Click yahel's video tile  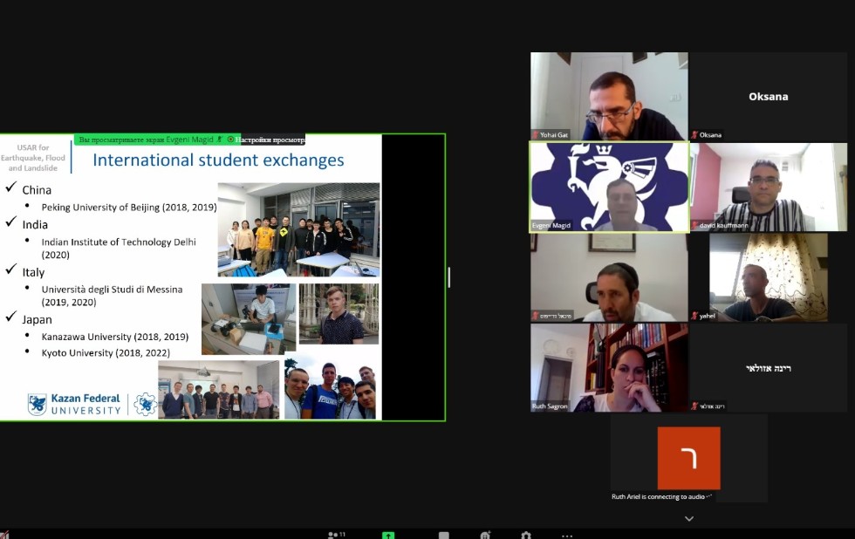click(768, 276)
